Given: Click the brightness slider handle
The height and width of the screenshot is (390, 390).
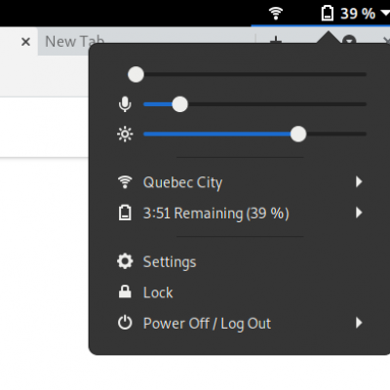Looking at the screenshot, I should pos(298,135).
